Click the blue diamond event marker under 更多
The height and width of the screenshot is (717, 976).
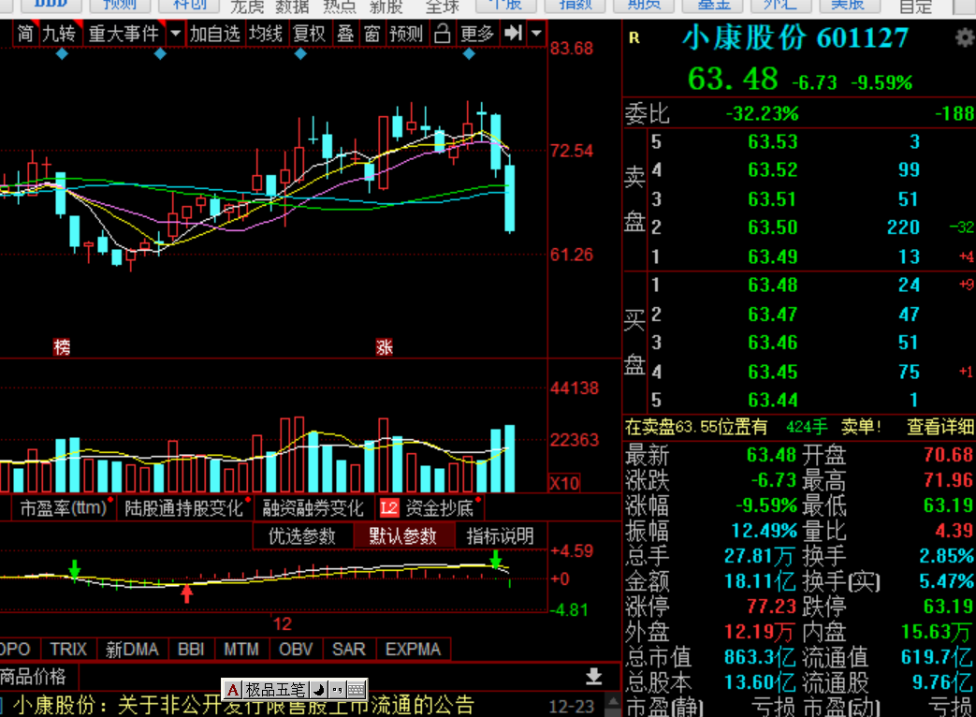(x=470, y=54)
